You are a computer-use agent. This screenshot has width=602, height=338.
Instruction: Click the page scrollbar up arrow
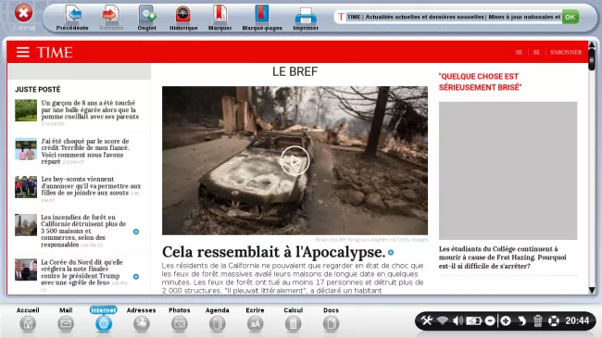[592, 45]
